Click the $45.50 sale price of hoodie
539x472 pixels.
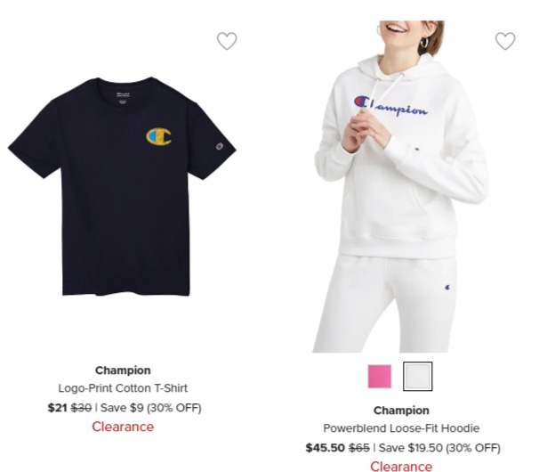pos(325,448)
